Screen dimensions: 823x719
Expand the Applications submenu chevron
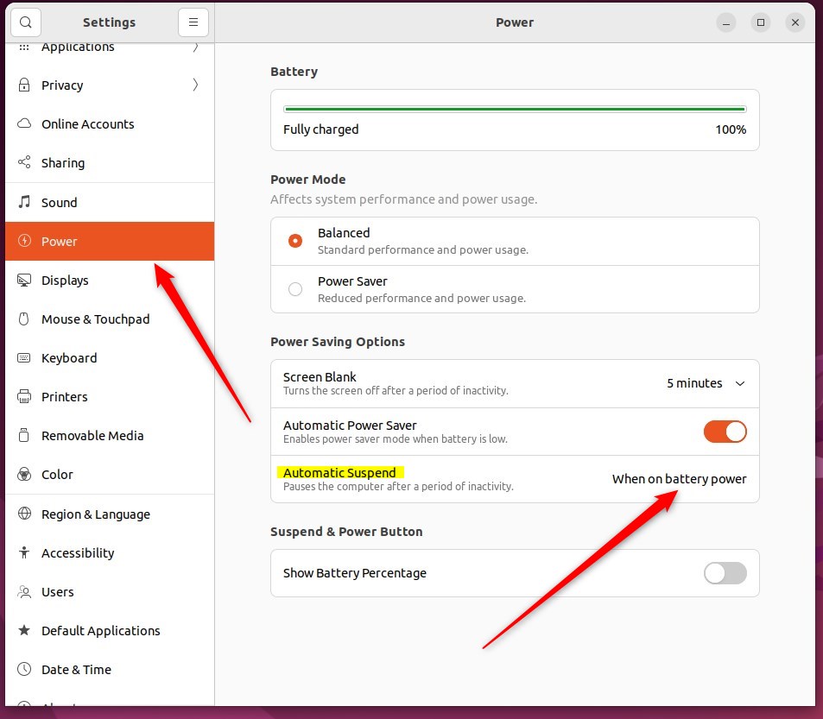pyautogui.click(x=195, y=47)
